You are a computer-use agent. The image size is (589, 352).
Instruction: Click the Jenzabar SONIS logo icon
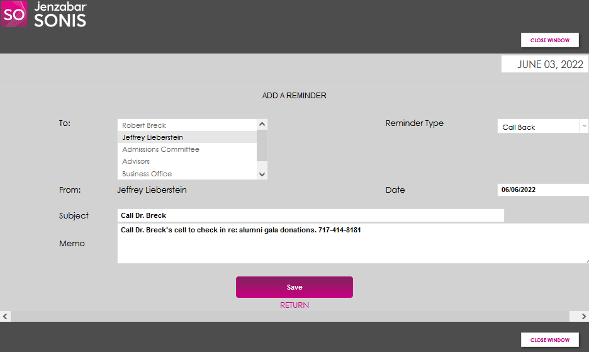coord(14,14)
